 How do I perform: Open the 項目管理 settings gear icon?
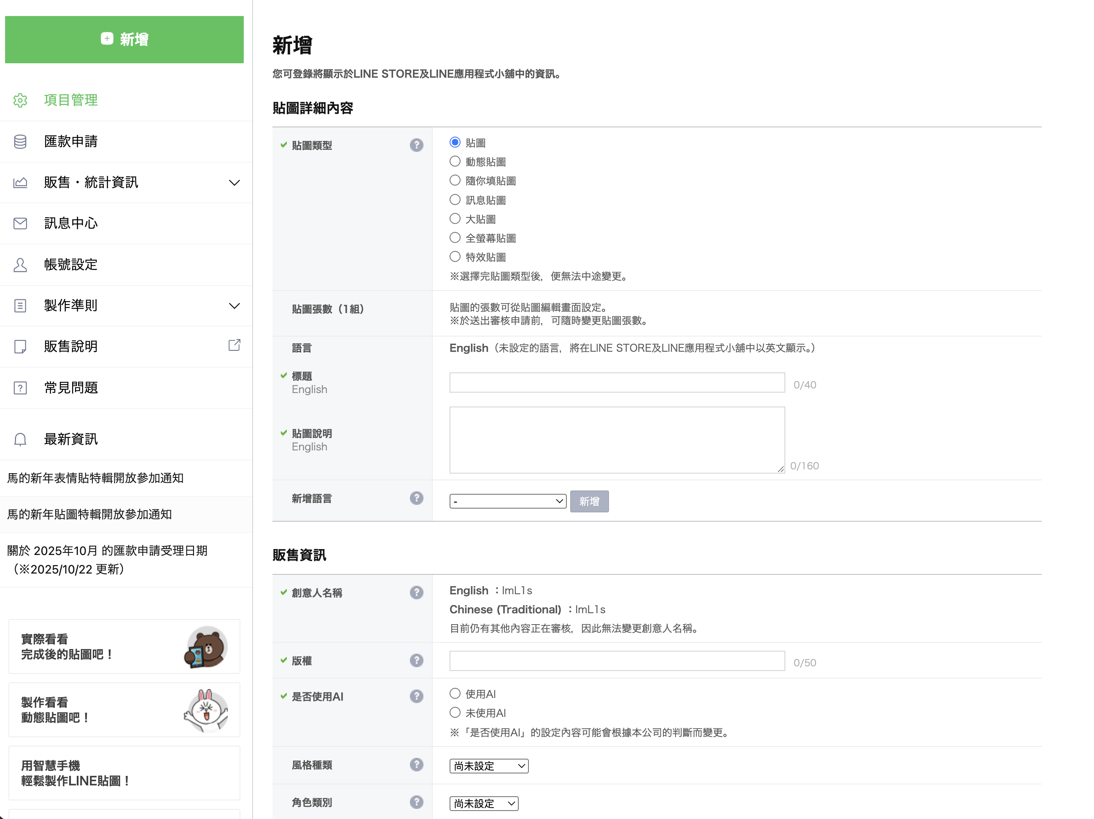click(x=20, y=100)
